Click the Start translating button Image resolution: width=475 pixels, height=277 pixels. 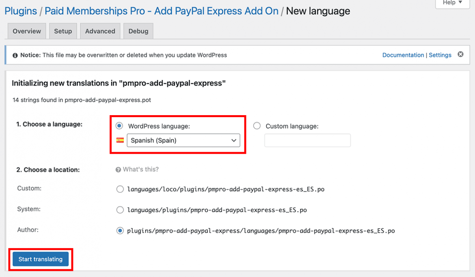40,259
